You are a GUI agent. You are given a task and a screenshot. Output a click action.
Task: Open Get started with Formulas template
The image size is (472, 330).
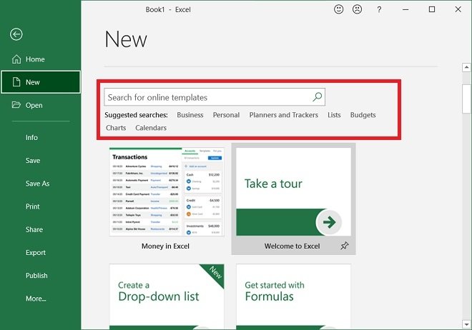(293, 296)
